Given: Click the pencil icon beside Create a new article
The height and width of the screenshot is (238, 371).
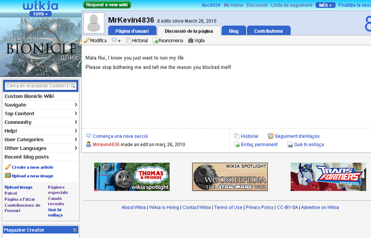Looking at the screenshot, I should point(8,167).
